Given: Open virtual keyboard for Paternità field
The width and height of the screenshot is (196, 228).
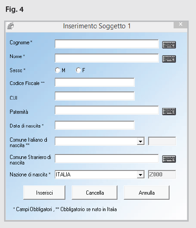Looking at the screenshot, I should [169, 111].
